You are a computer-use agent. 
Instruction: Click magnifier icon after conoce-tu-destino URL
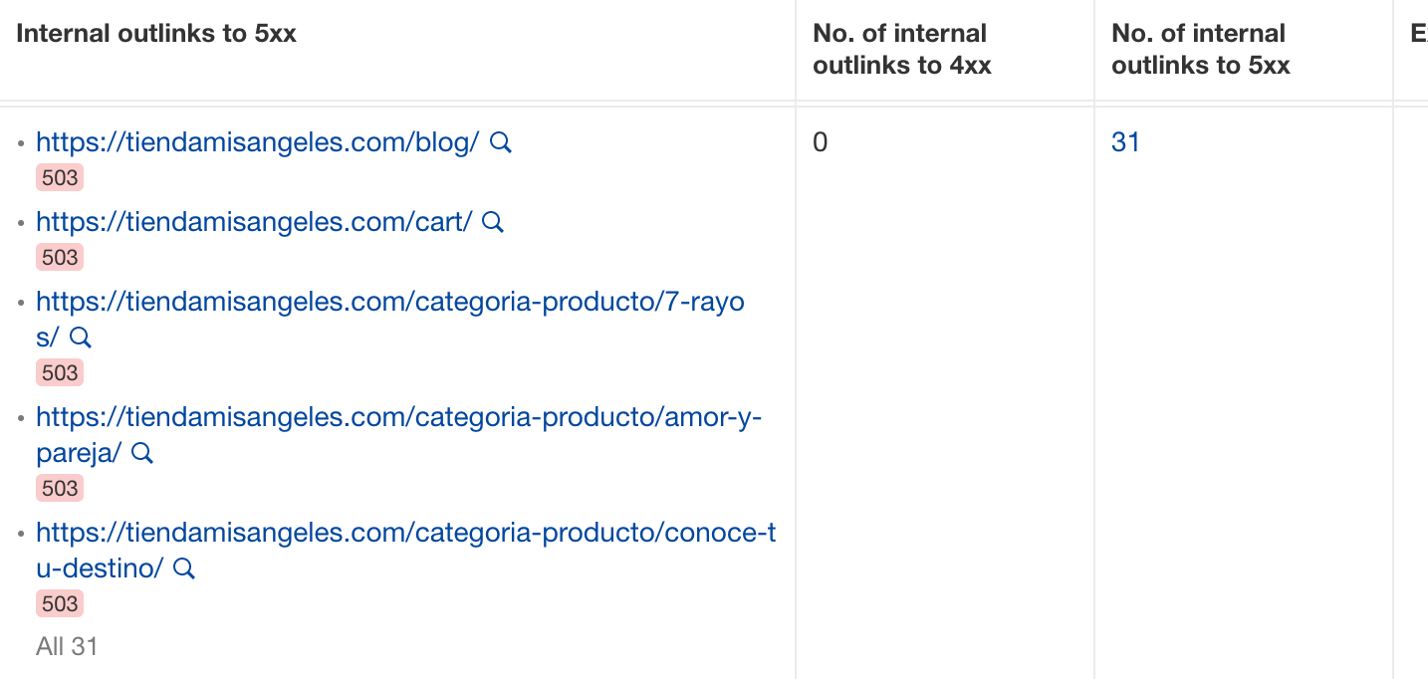(184, 568)
